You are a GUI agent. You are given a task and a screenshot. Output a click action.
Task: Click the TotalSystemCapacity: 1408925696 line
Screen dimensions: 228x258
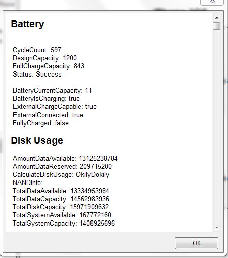coord(64,223)
